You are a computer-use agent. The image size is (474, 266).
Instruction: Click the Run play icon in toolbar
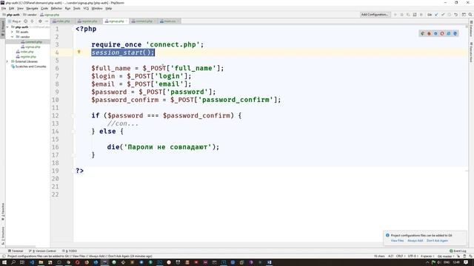pyautogui.click(x=395, y=15)
